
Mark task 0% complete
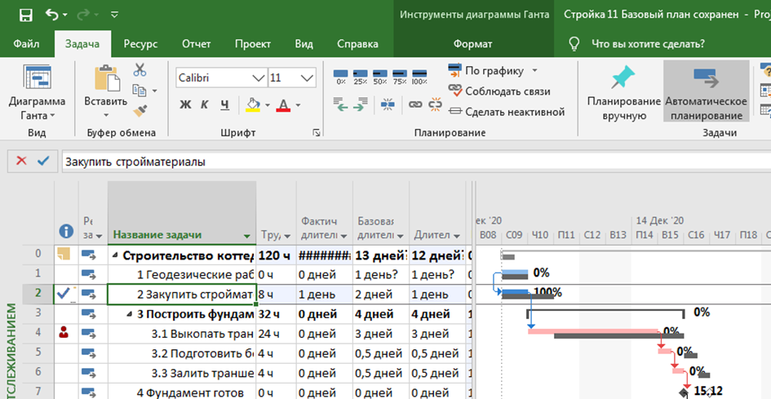click(x=341, y=78)
